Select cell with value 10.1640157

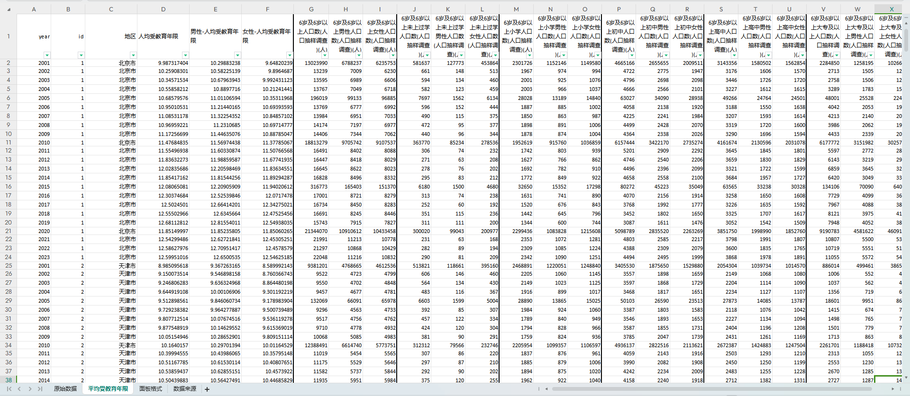click(x=163, y=345)
